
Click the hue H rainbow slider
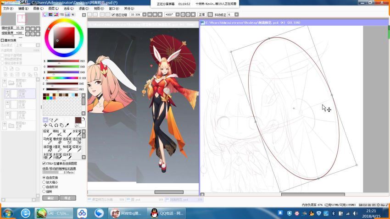[x=62, y=78]
